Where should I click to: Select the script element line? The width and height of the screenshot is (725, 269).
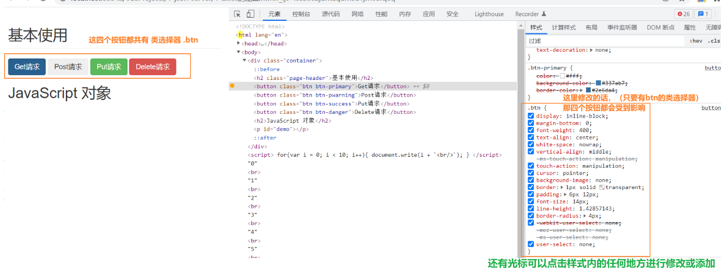pyautogui.click(x=375, y=155)
